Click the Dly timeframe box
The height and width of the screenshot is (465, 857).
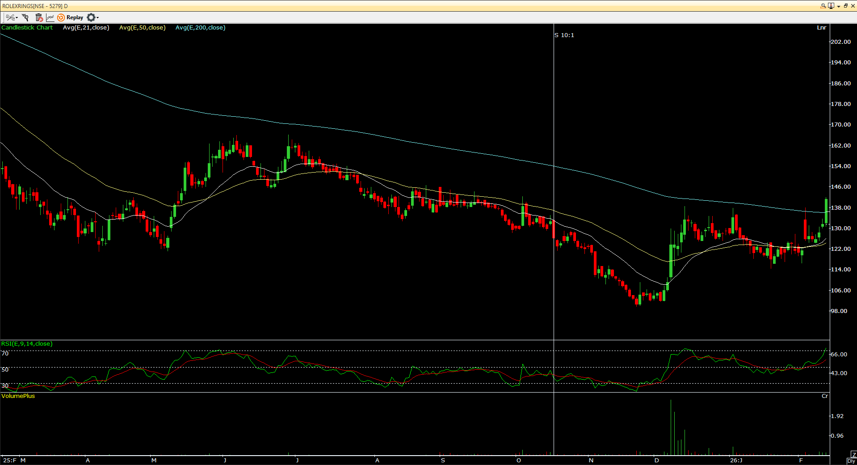click(x=851, y=461)
